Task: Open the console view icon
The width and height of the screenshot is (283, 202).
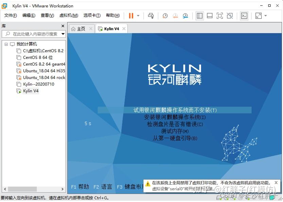Action: coord(244,16)
